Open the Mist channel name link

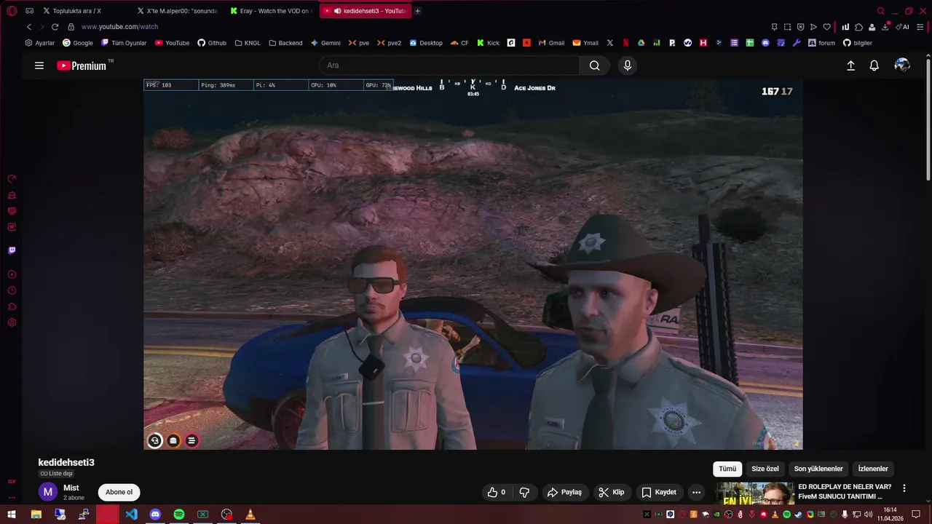tap(71, 488)
